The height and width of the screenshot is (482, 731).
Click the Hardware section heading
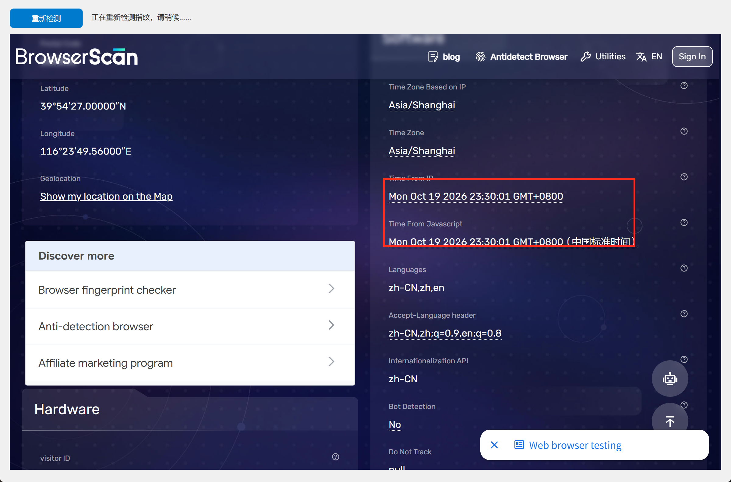click(67, 409)
